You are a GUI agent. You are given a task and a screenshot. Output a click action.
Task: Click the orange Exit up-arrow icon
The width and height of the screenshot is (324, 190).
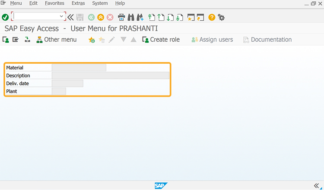click(x=101, y=17)
